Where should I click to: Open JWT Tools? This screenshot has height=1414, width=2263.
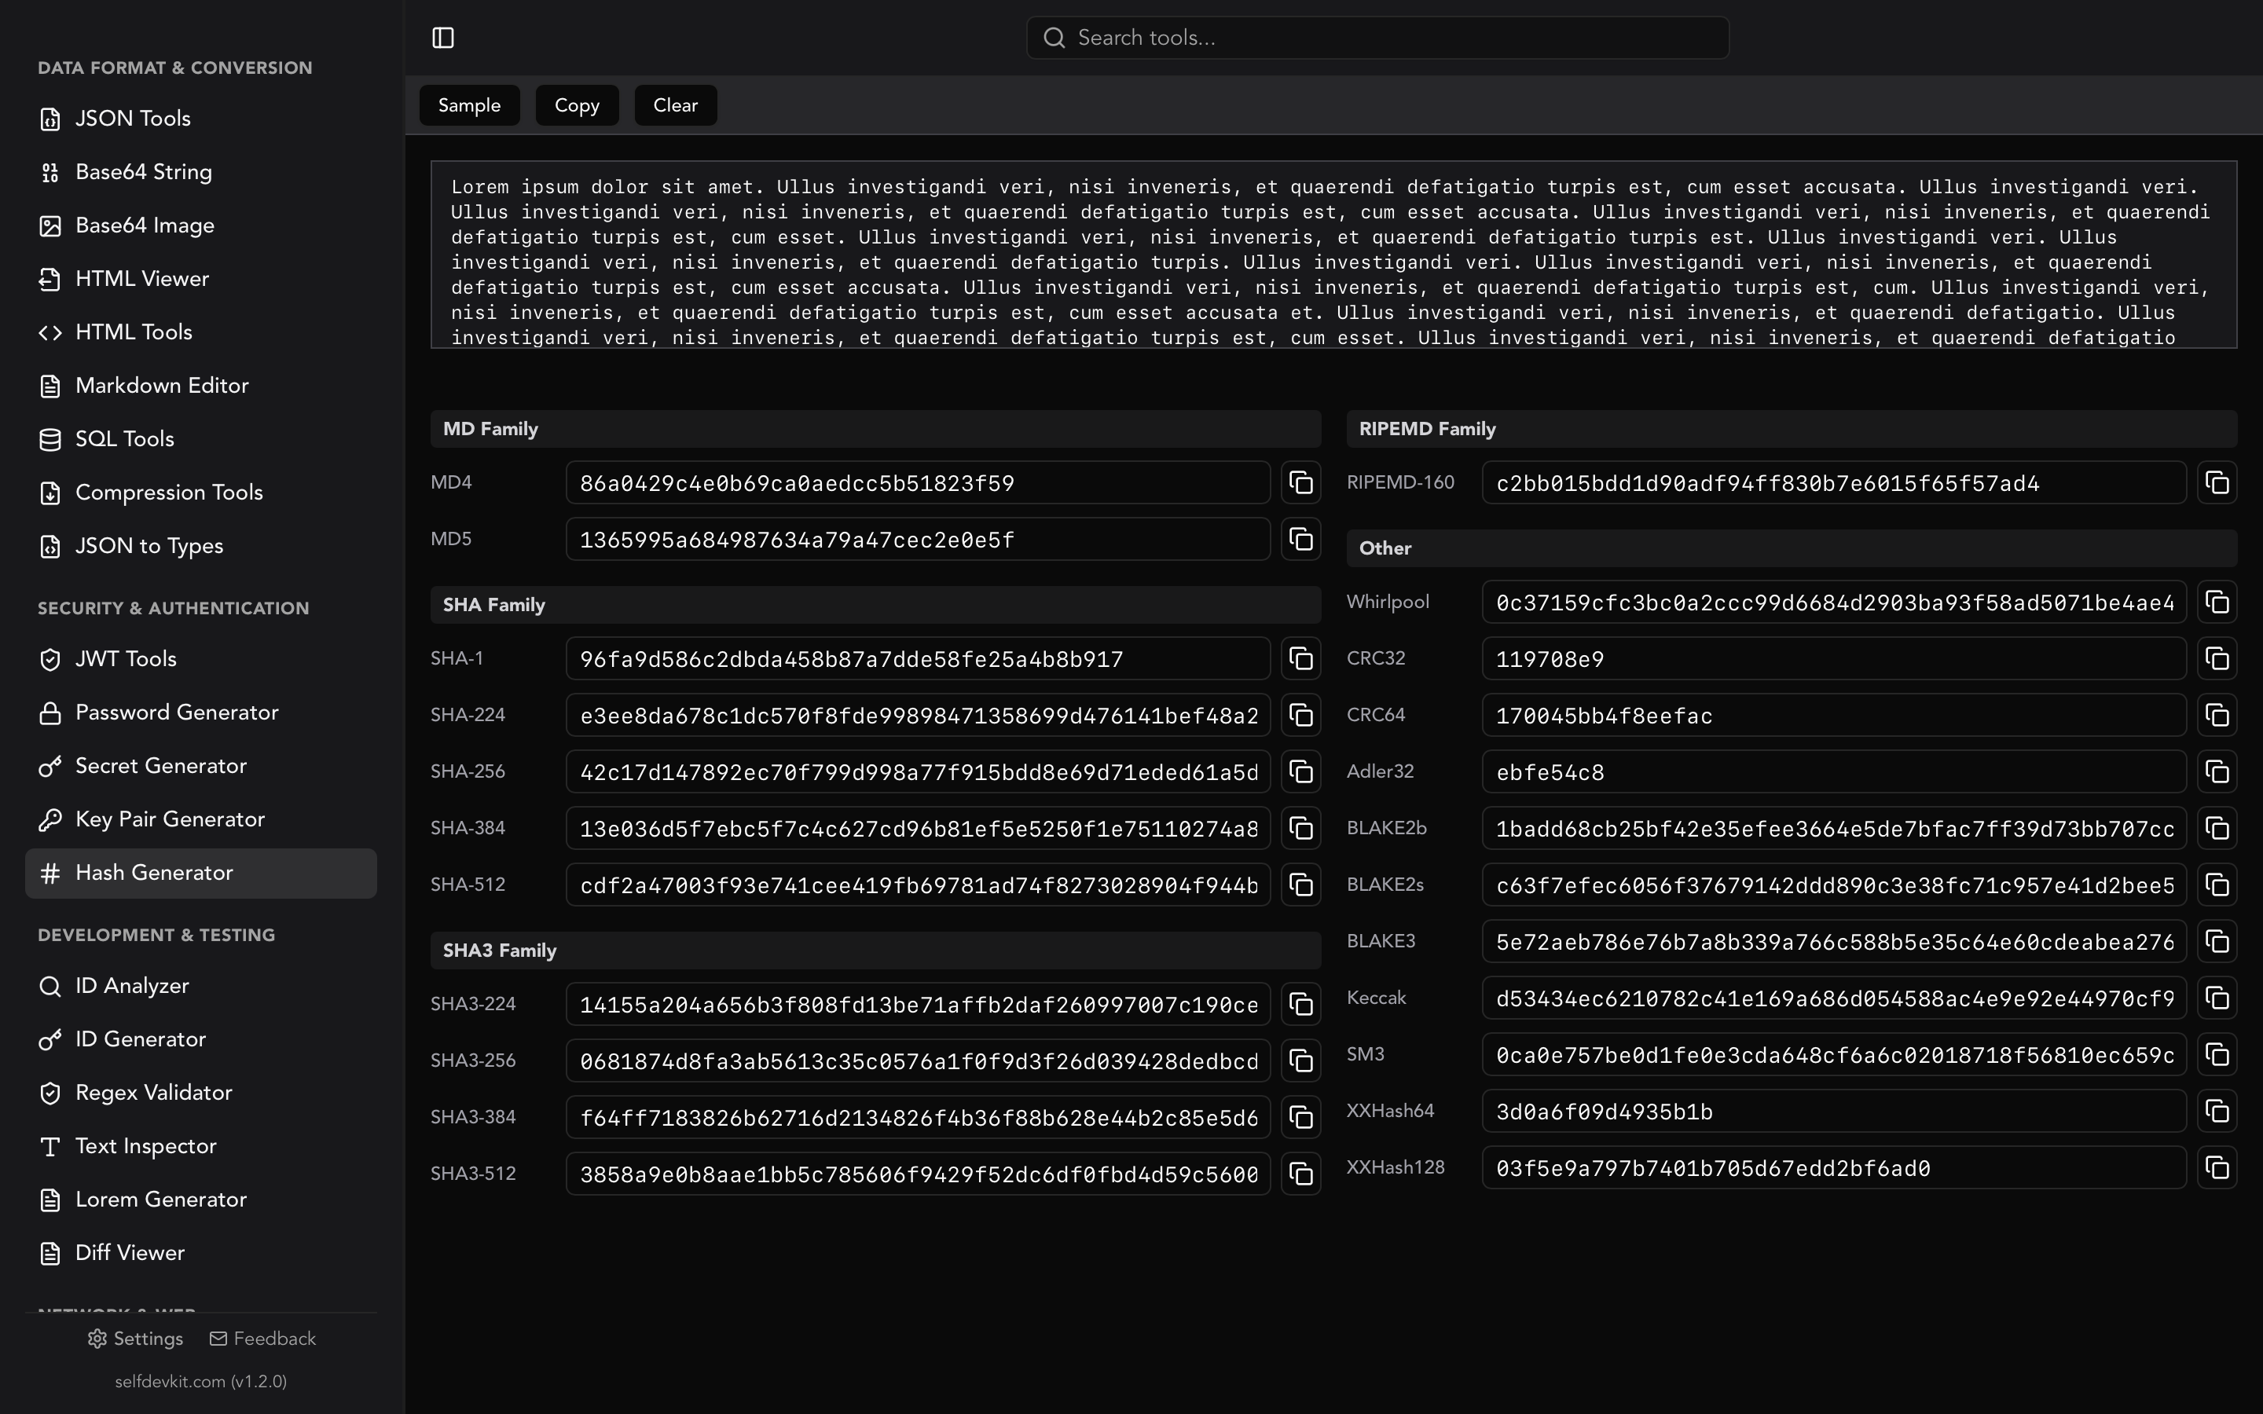click(x=201, y=659)
